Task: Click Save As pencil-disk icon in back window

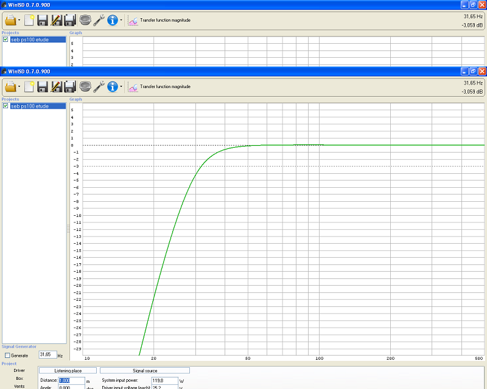Action: (x=56, y=21)
